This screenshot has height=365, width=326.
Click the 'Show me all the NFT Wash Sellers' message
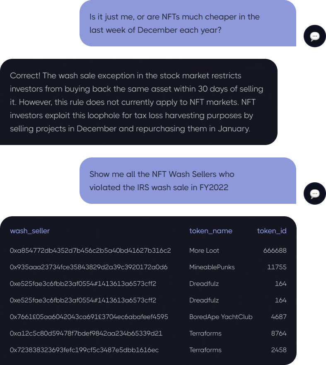[x=188, y=181]
